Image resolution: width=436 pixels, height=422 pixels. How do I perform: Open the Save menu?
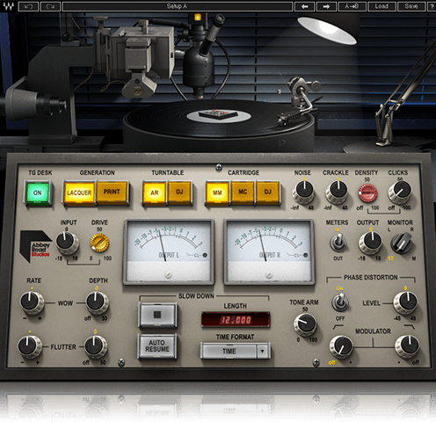tap(411, 6)
